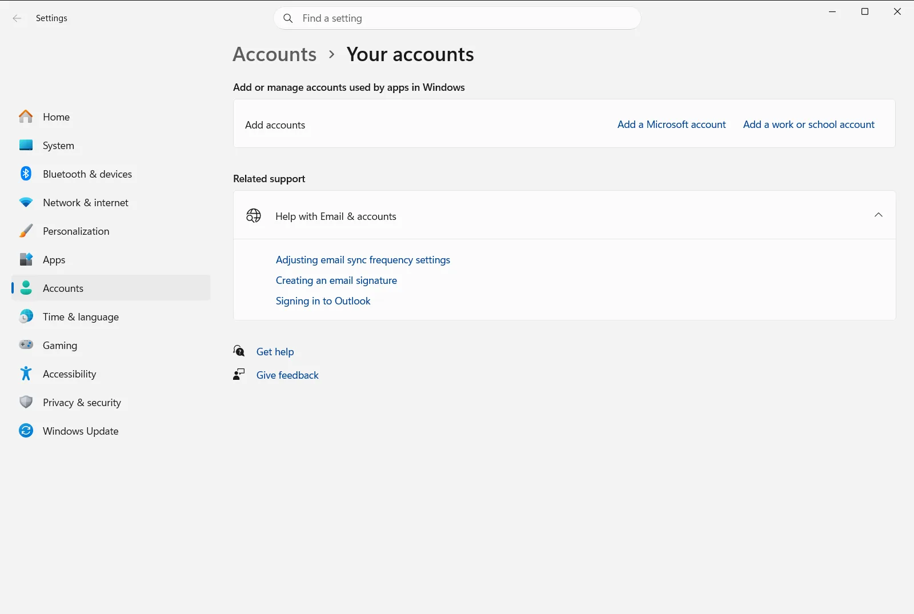Click the search magnifier icon

point(288,18)
